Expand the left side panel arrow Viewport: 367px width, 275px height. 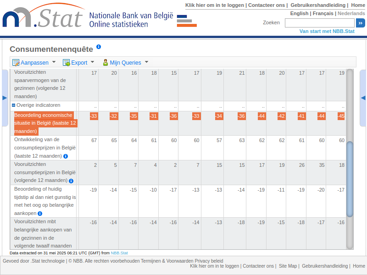coord(5,98)
